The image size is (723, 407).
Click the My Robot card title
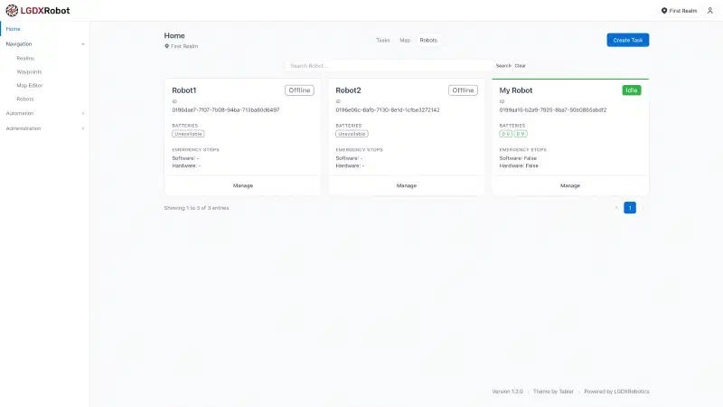click(x=515, y=90)
